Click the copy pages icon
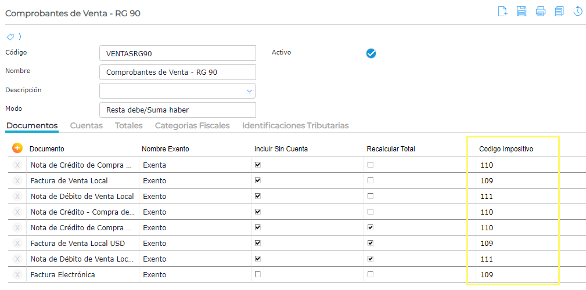This screenshot has height=290, width=586. (x=559, y=12)
